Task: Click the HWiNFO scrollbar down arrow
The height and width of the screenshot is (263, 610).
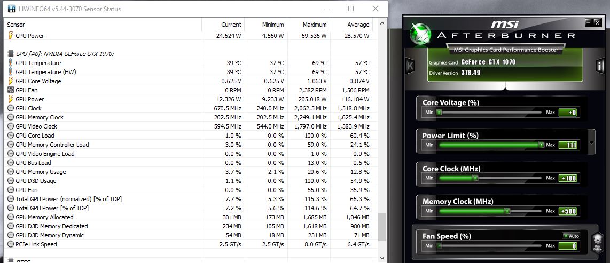Action: (381, 258)
